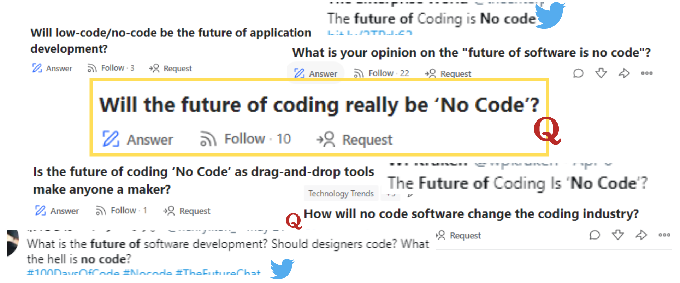Click the Twitter bird logo at the top

point(550,15)
